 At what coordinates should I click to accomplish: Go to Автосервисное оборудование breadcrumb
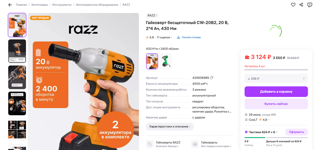(97, 5)
